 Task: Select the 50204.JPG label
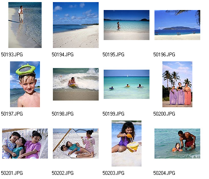tap(164, 173)
